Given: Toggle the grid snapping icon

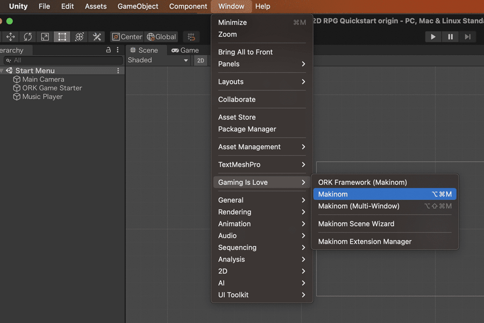Looking at the screenshot, I should (191, 37).
